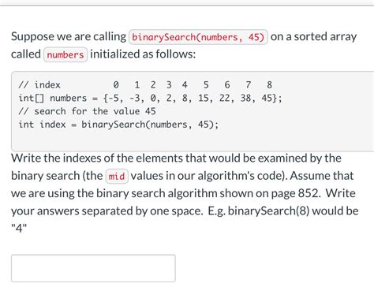Viewport: 374px width, 302px height.
Task: Click the red mid inline code label
Action: coord(117,176)
